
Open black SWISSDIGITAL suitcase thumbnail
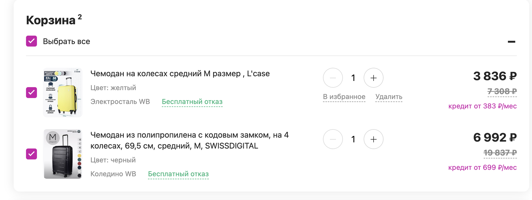[x=63, y=154]
